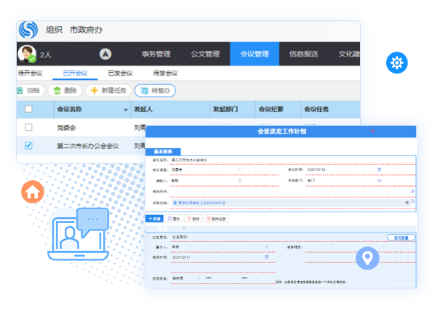
Task: Click the 会议名称 input field
Action: [293, 160]
